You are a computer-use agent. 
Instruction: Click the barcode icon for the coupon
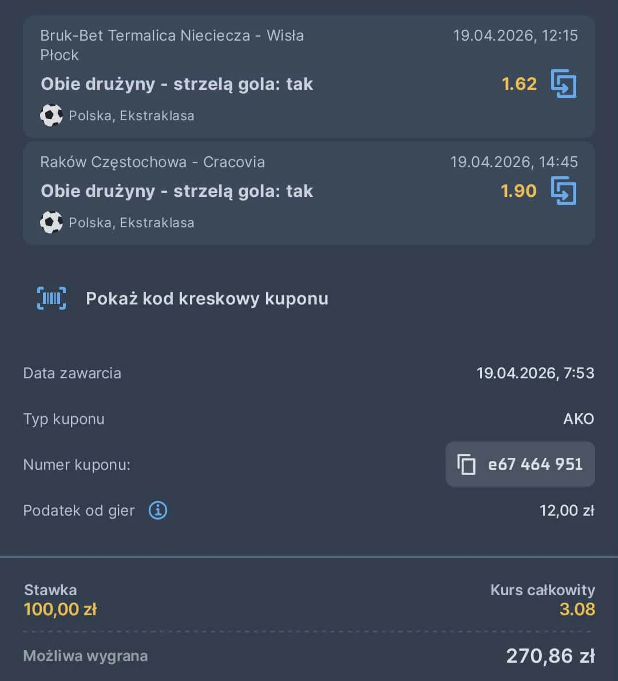51,298
